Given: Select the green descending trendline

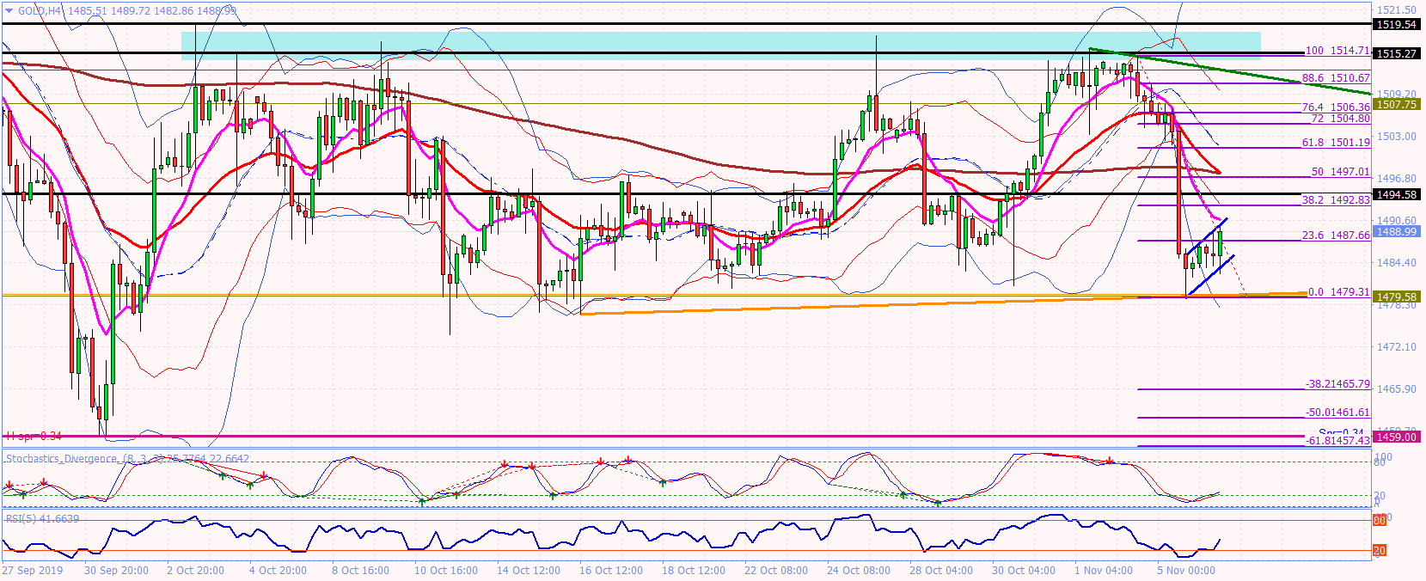Looking at the screenshot, I should click(1229, 71).
